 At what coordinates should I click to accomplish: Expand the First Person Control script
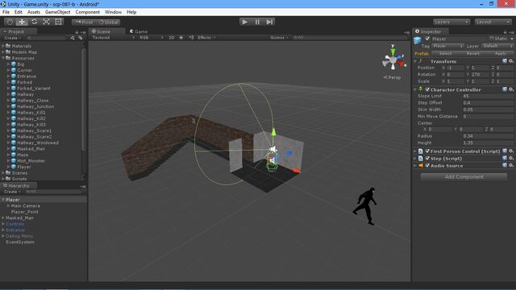click(x=415, y=151)
